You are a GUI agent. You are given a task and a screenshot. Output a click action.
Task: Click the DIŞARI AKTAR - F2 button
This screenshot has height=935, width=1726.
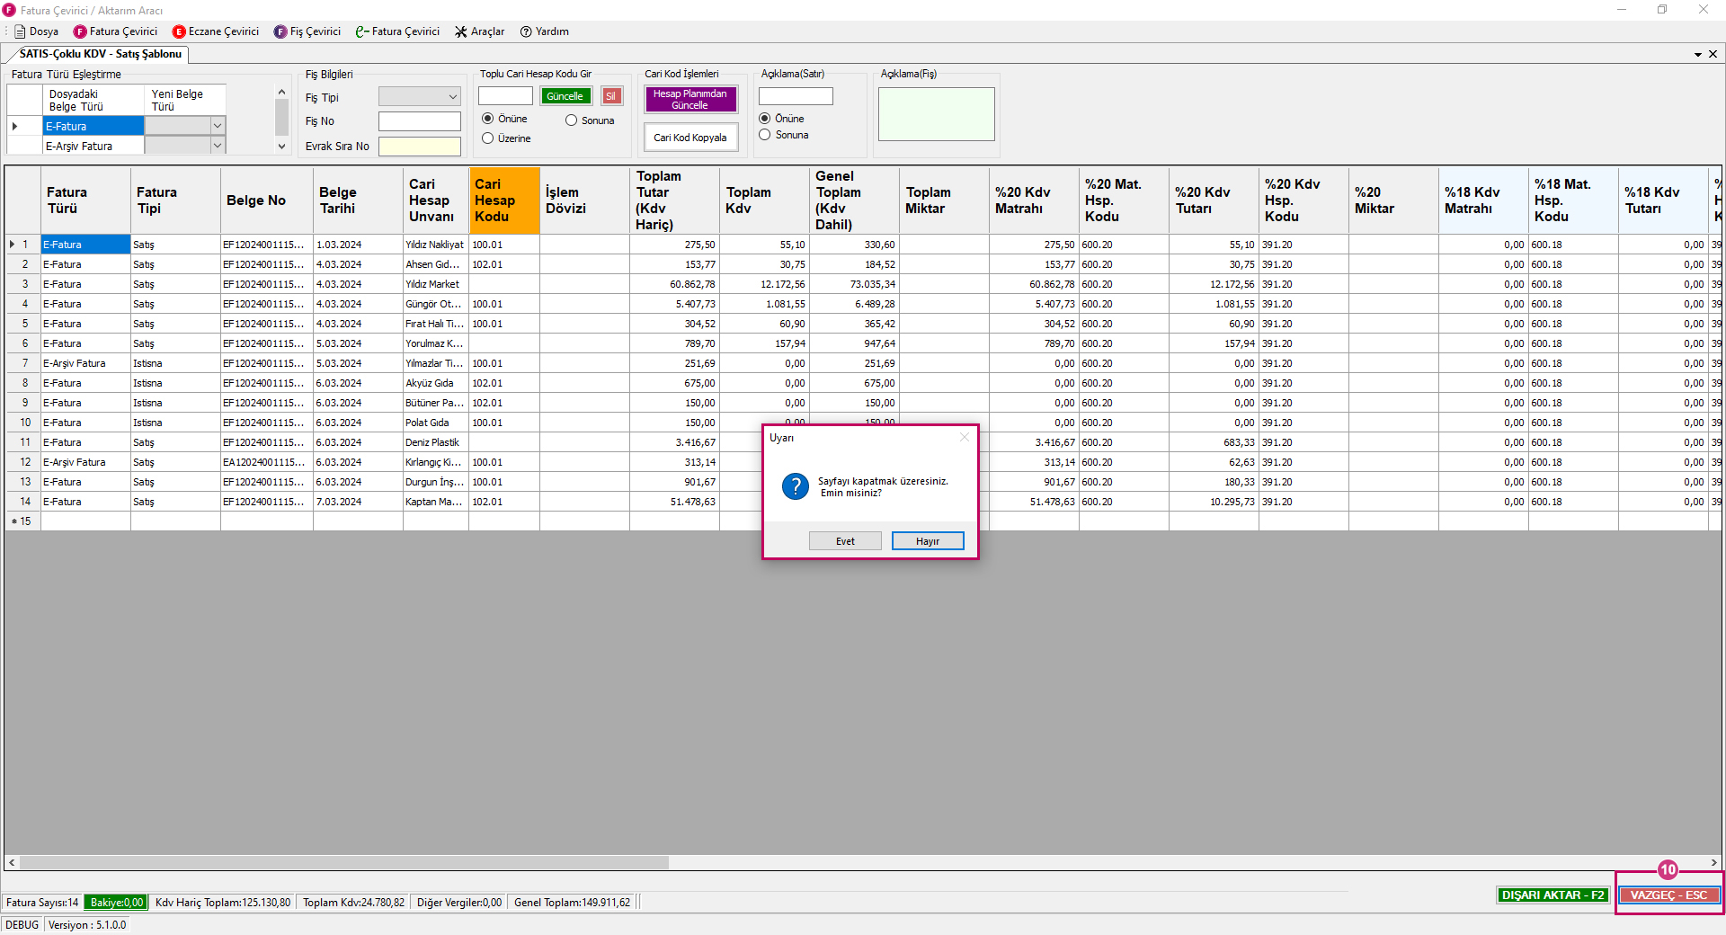1553,895
